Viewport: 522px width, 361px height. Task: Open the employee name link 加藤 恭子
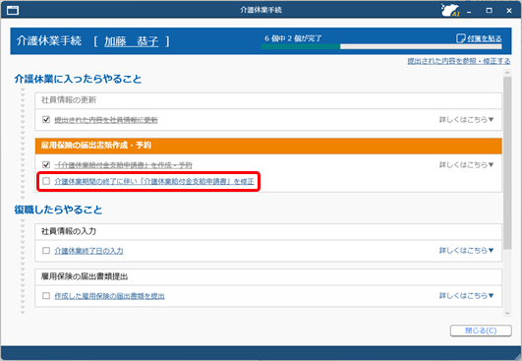pos(131,41)
